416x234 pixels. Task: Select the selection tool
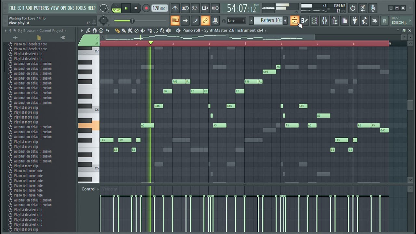(156, 31)
